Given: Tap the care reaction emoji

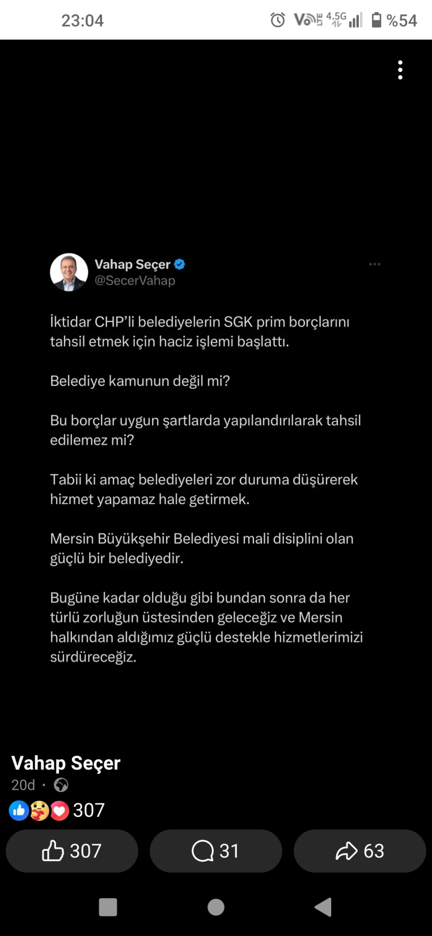Looking at the screenshot, I should 39,810.
